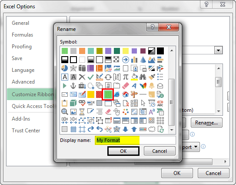This screenshot has height=185, width=236.
Task: Choose the circular refresh arrows symbol
Action: [108, 77]
